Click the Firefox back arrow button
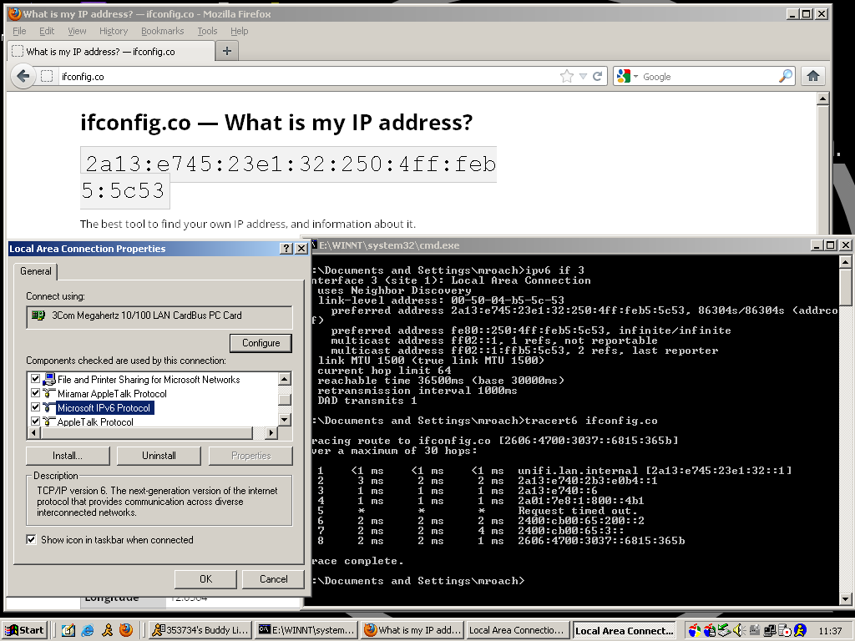This screenshot has width=855, height=641. pos(23,77)
